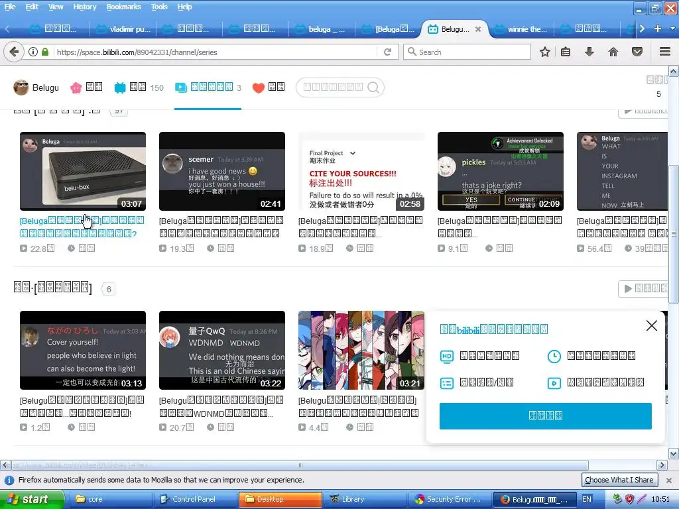Open site information icon in address bar
679x509 pixels.
[33, 52]
